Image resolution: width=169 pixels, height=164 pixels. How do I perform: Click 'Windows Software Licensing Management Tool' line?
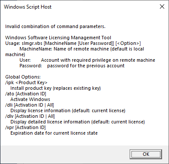[58, 38]
